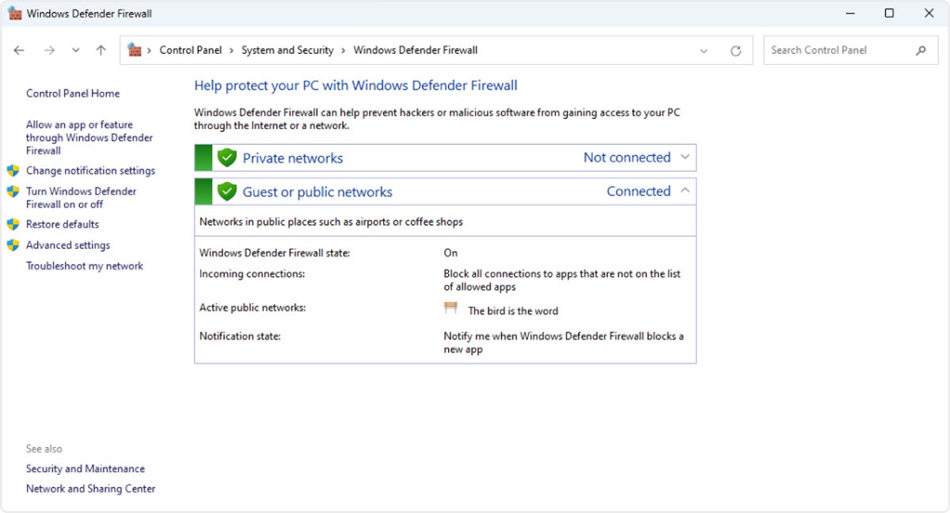
Task: Navigate to System and Security breadcrumb
Action: tap(287, 50)
